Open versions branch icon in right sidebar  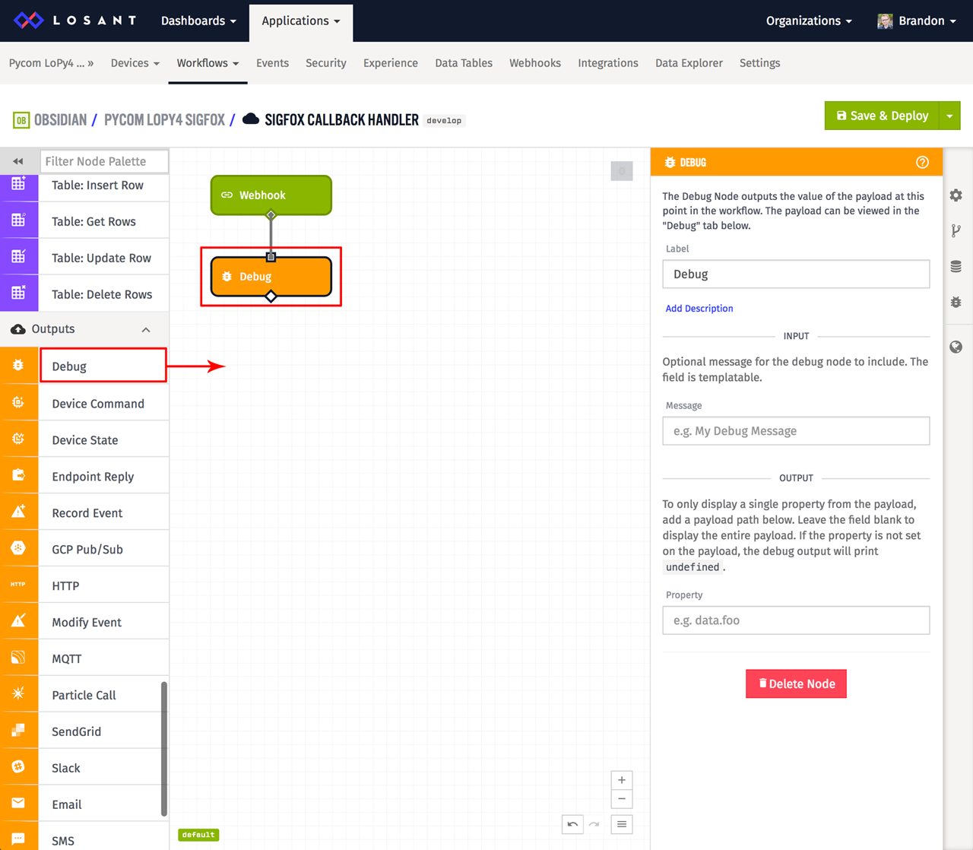tap(956, 231)
